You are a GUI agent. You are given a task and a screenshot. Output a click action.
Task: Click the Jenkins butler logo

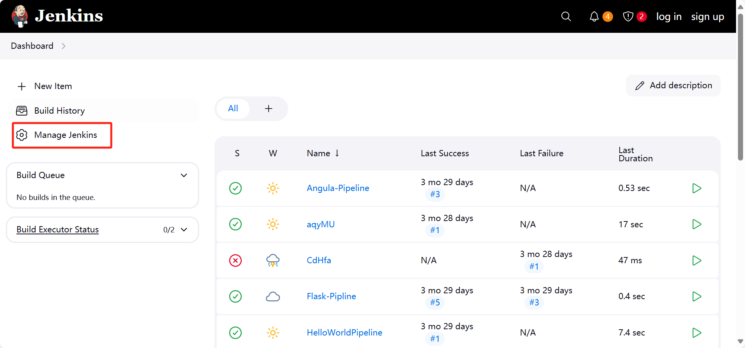20,16
